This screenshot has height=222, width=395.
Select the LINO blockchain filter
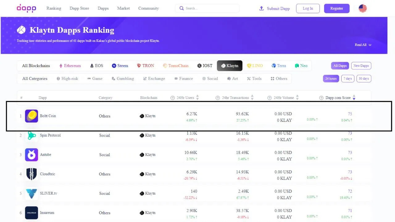coord(255,66)
